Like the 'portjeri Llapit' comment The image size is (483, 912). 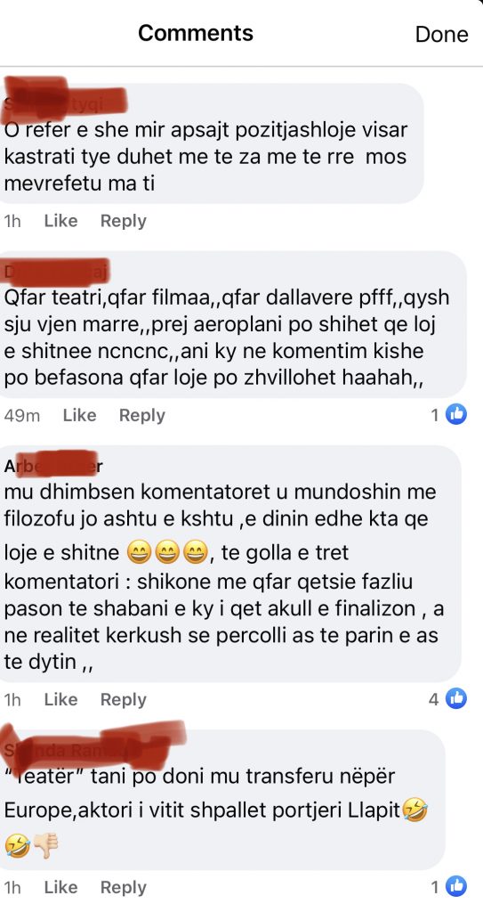pyautogui.click(x=60, y=887)
